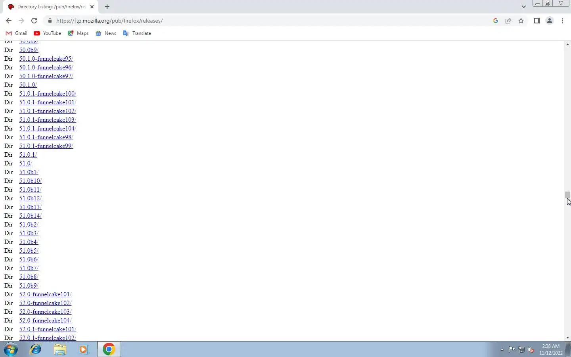Viewport: 571px width, 357px height.
Task: Show hidden system tray icons
Action: pyautogui.click(x=502, y=349)
